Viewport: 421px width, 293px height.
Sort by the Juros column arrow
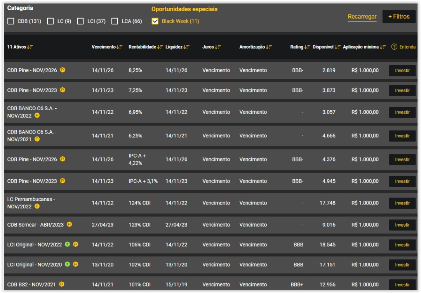218,47
